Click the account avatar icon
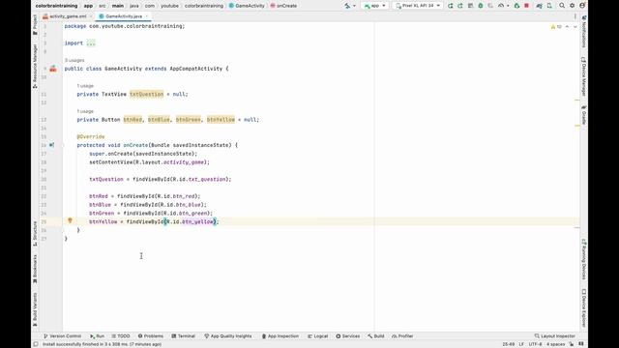The width and height of the screenshot is (619, 348). pos(582,6)
